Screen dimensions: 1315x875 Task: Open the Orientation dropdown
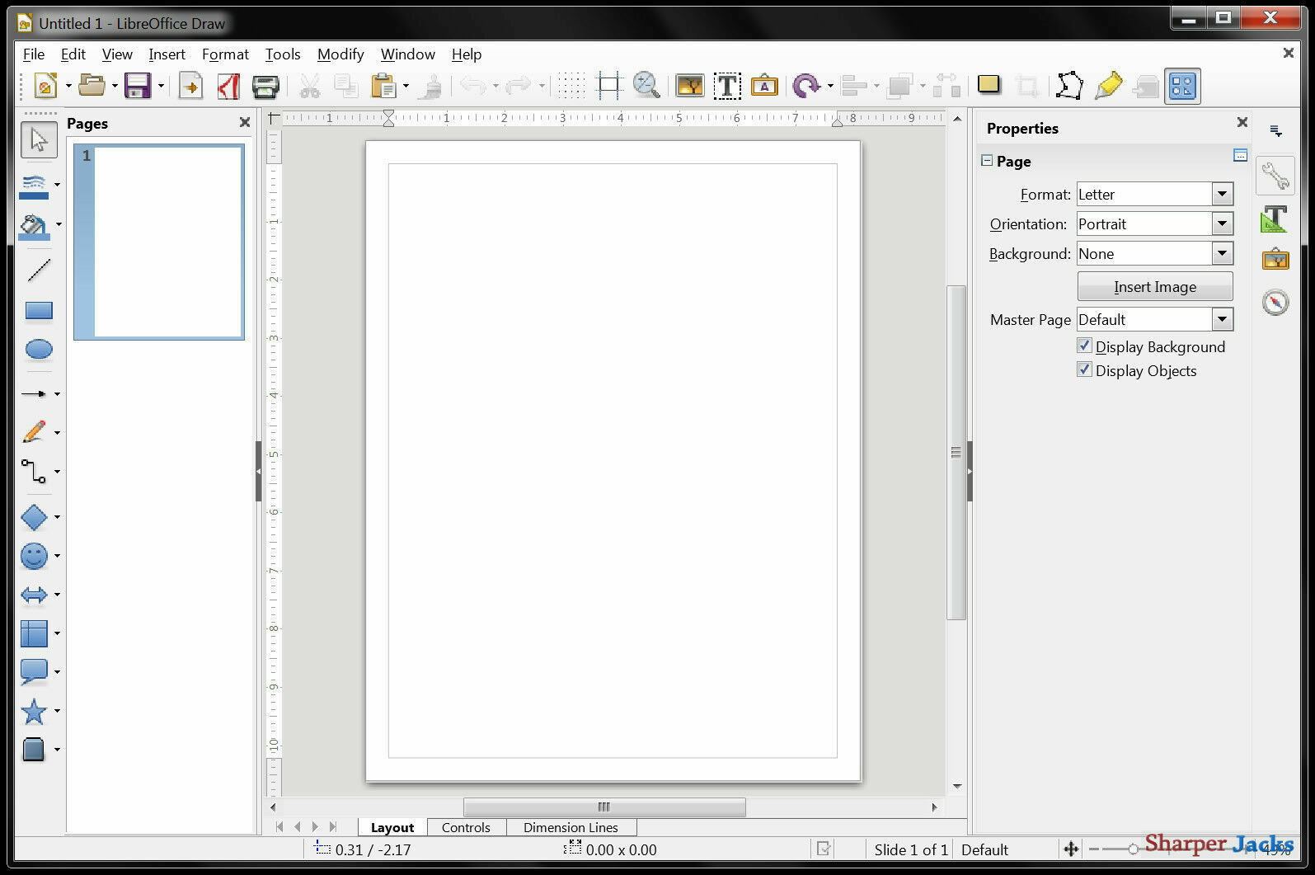[x=1223, y=223]
